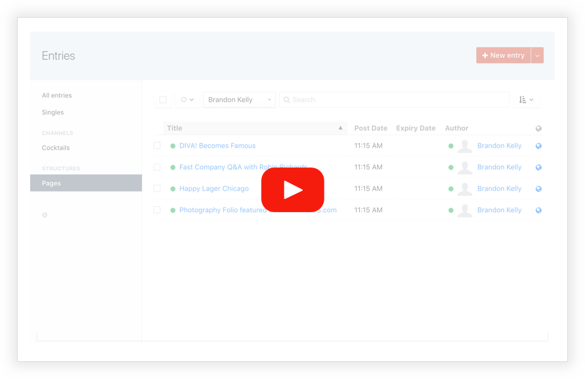The image size is (585, 379).
Task: Click the Author column header
Action: (x=456, y=128)
